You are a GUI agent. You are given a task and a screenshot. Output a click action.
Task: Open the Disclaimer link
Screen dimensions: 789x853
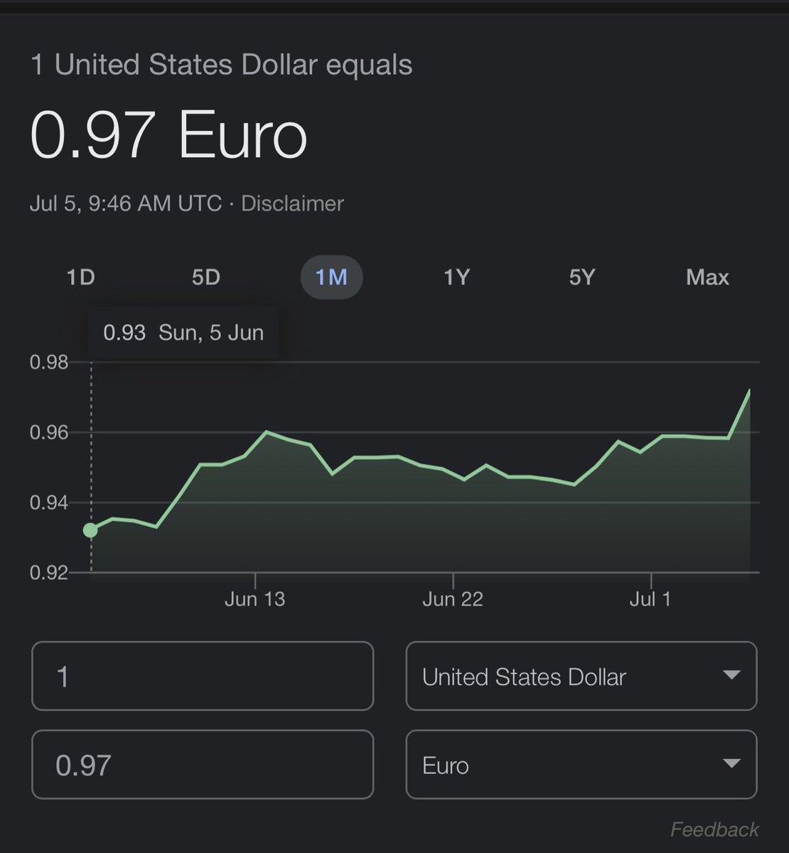pyautogui.click(x=292, y=203)
